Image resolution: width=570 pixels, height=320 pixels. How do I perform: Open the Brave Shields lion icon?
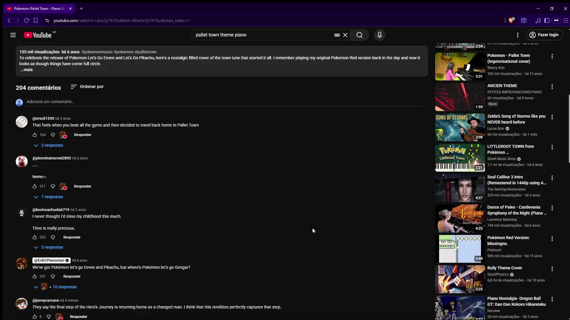[512, 20]
